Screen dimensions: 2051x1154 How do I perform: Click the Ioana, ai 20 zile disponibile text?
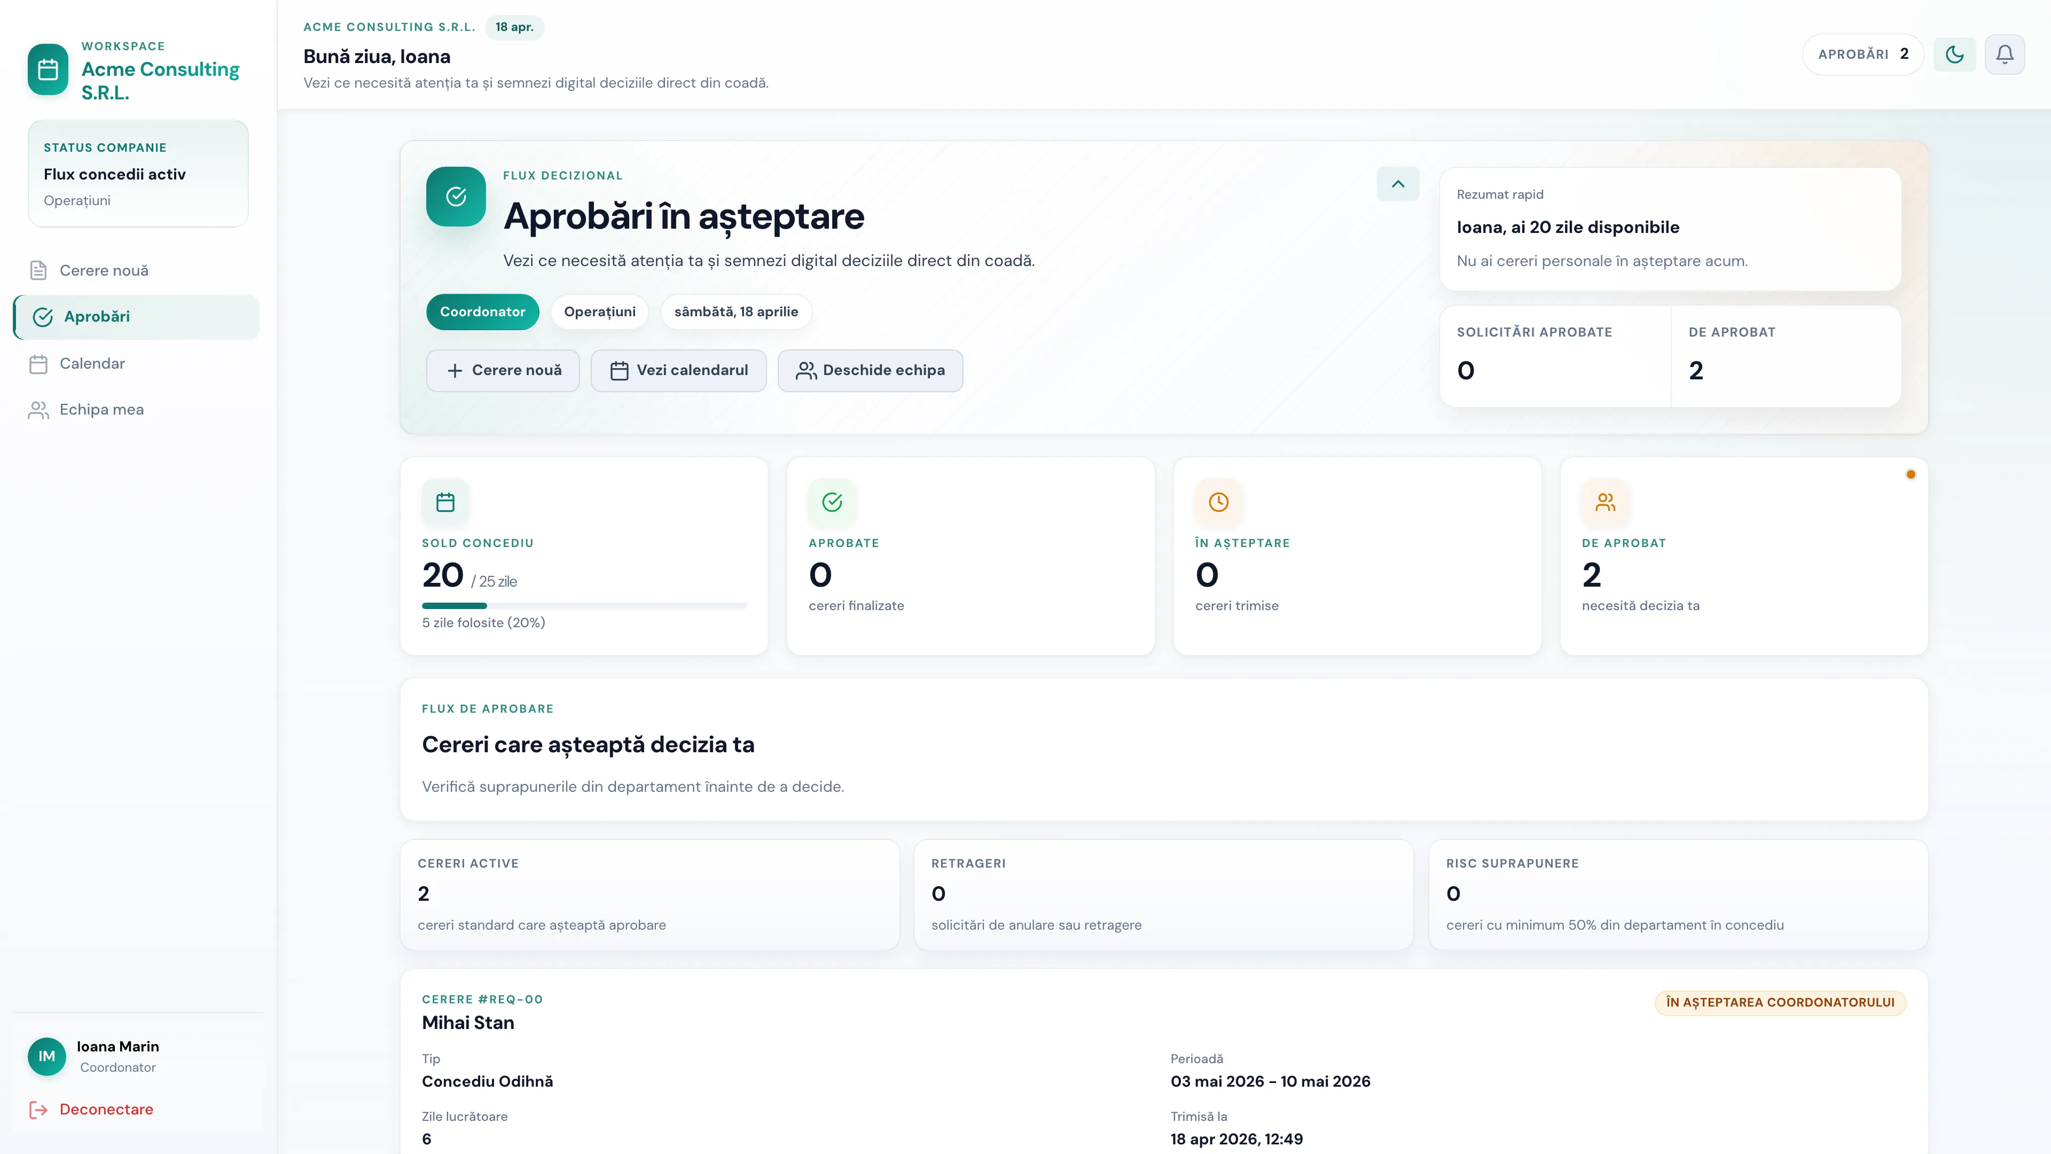coord(1568,228)
